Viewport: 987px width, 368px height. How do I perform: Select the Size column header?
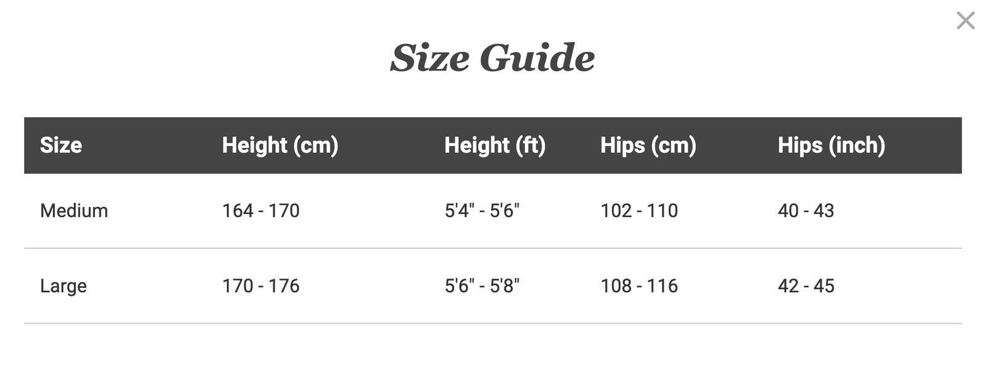(61, 145)
